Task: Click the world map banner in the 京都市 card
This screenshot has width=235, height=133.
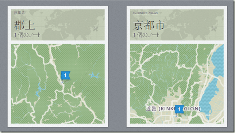Action: [177, 25]
